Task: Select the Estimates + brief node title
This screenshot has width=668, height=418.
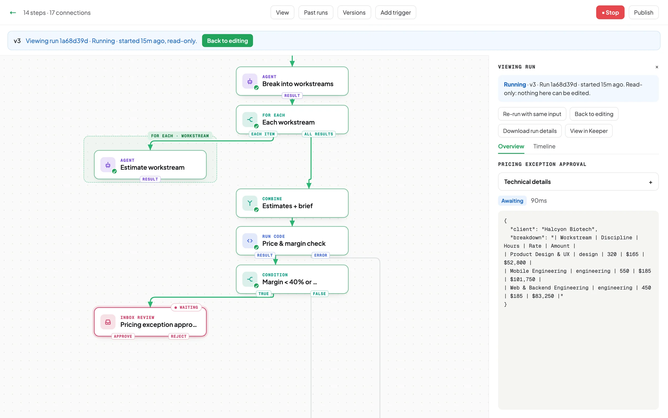Action: coord(288,206)
